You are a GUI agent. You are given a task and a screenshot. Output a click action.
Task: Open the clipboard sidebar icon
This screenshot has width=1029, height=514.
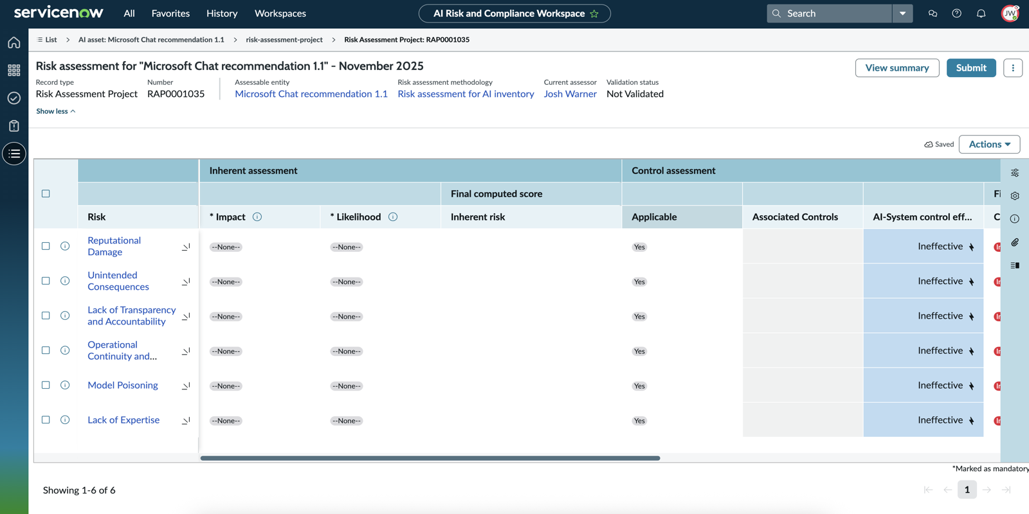(14, 126)
